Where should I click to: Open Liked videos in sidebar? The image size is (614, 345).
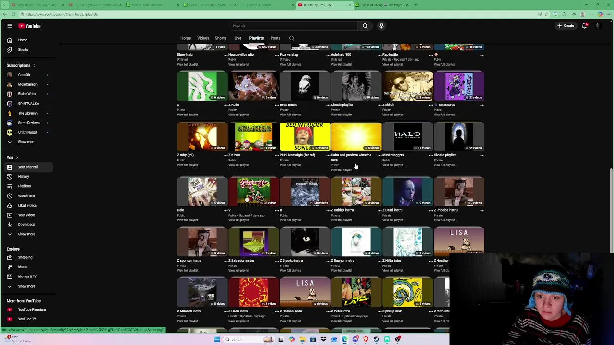coord(27,206)
